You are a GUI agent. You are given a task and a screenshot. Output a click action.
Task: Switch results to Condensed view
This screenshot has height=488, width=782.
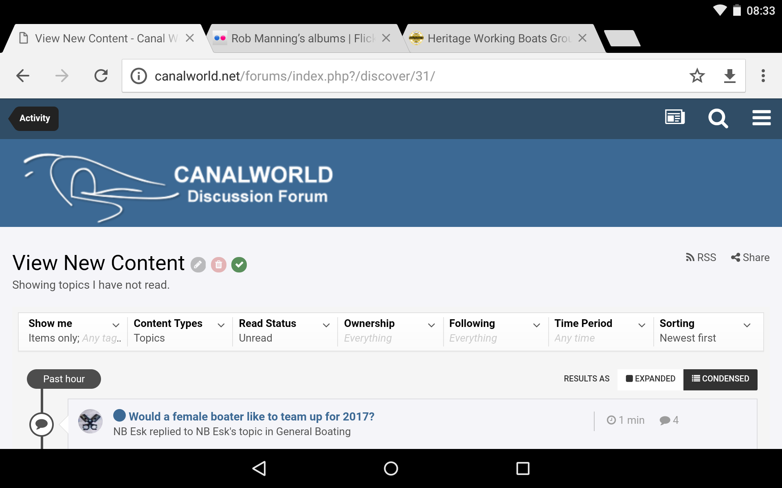[720, 379]
